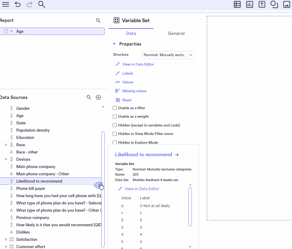Insert an image via the image toolbar icon
Viewport: 292px width, 249px height.
287,5
